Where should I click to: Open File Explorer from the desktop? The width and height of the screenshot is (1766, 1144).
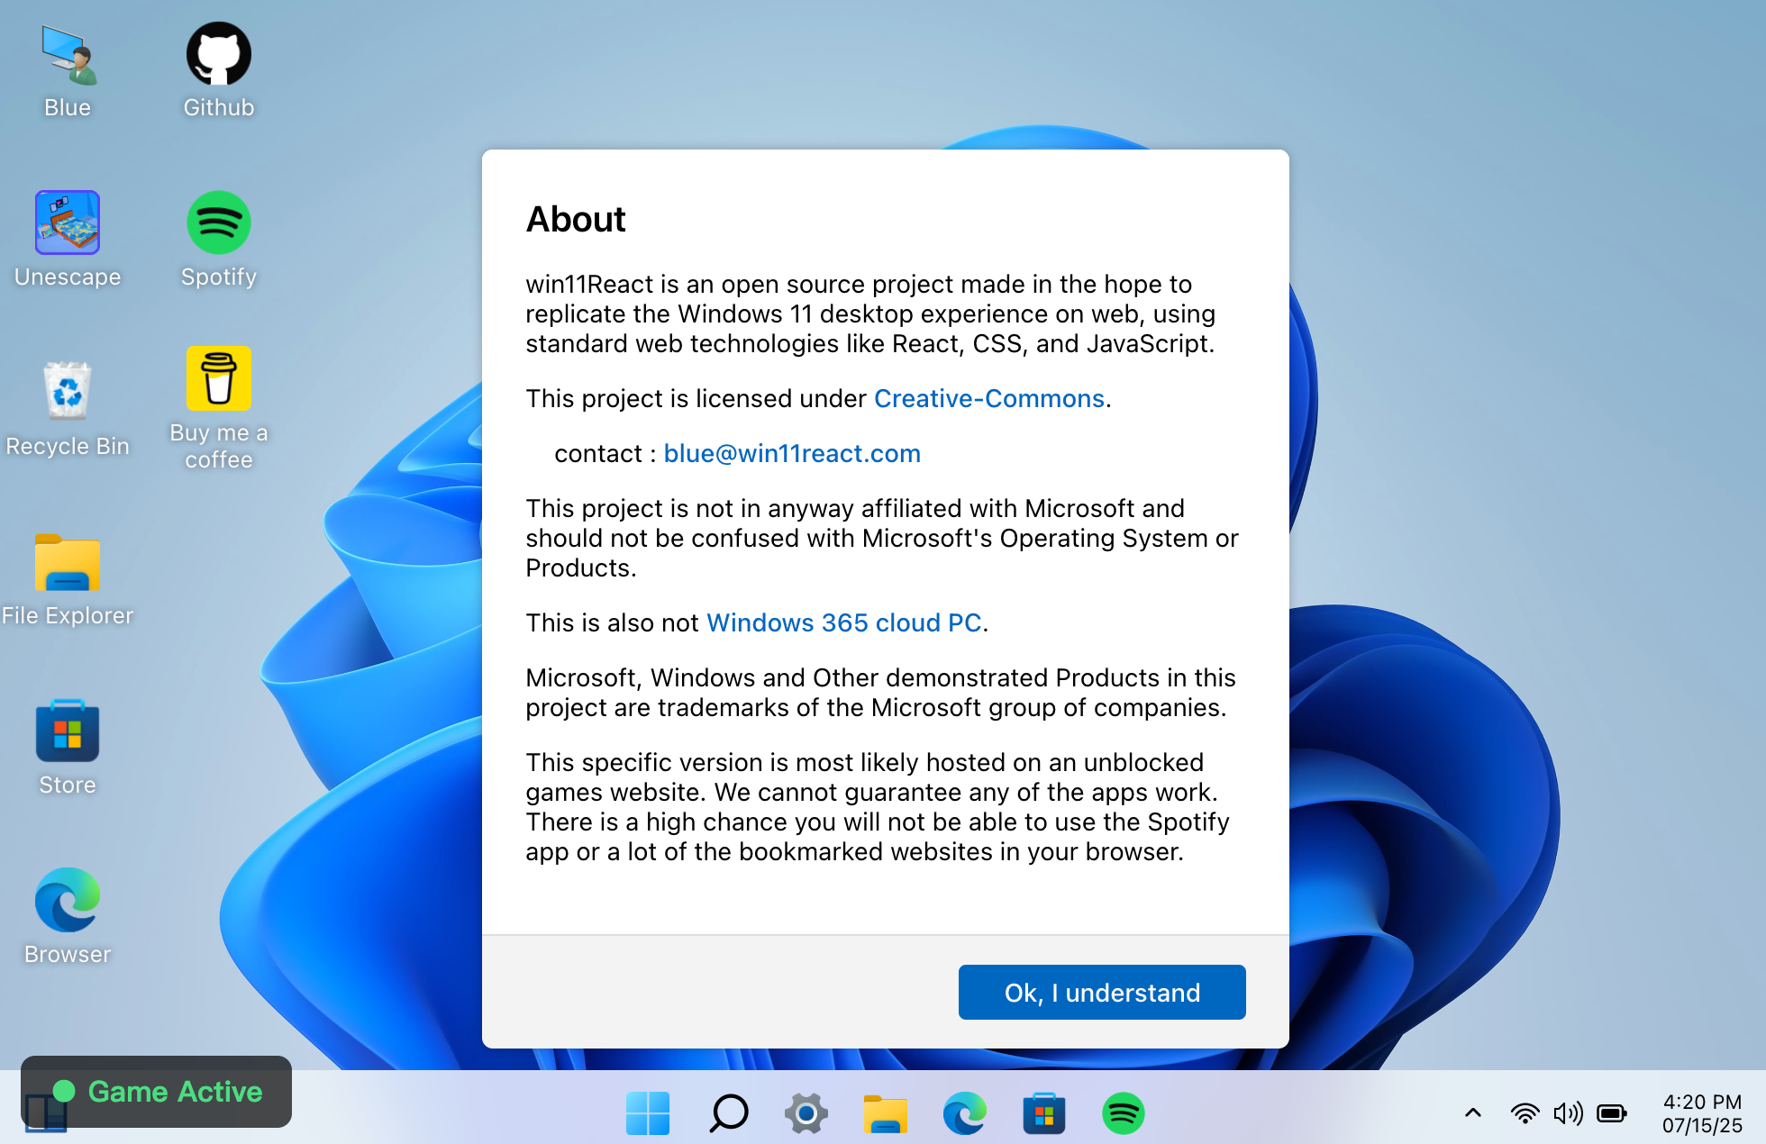point(68,579)
